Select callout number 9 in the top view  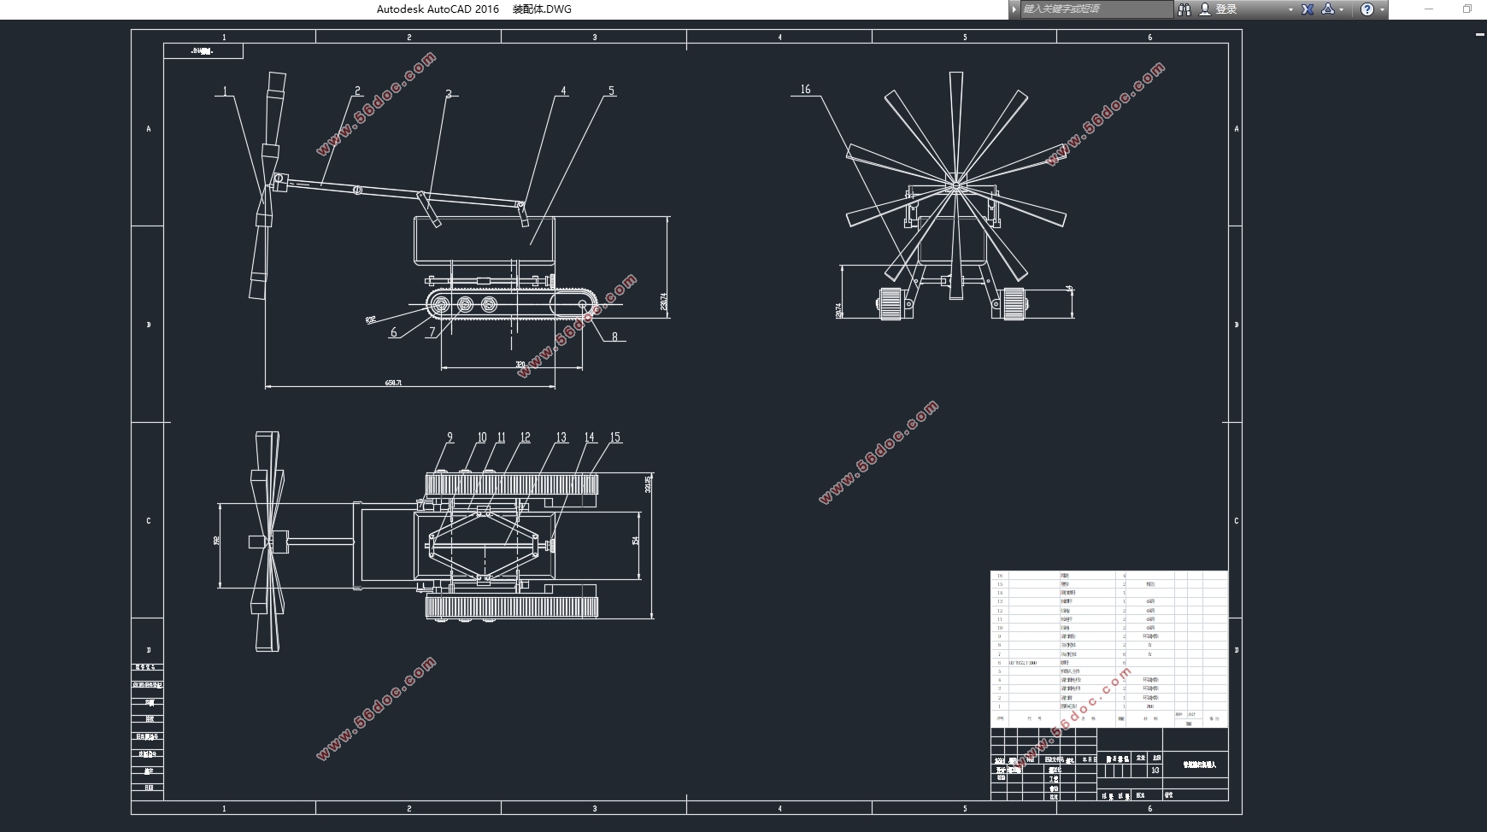point(450,437)
